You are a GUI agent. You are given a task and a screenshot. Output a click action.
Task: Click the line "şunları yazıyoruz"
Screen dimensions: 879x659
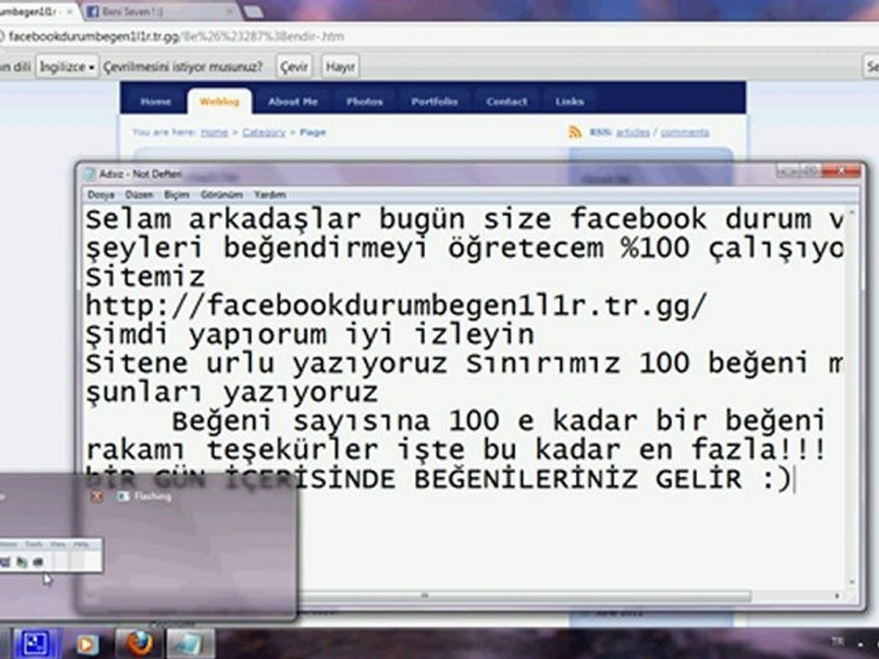coord(232,394)
